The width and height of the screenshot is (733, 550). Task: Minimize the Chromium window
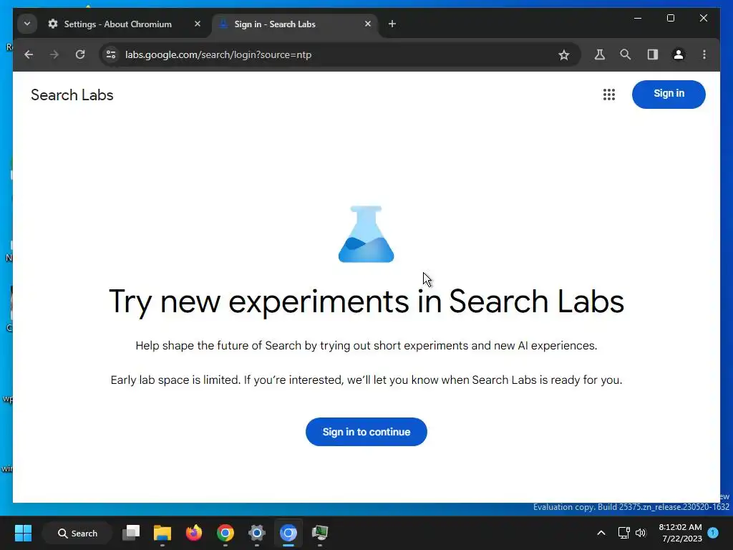click(638, 18)
